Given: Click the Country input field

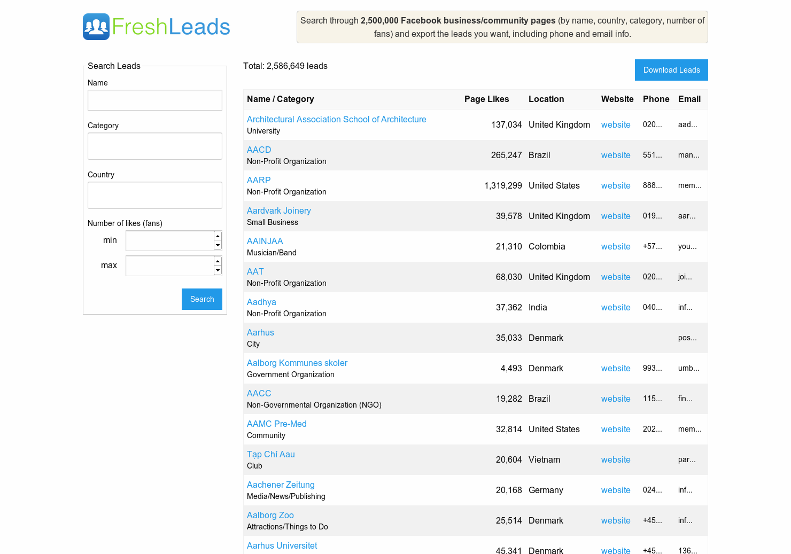Looking at the screenshot, I should tap(154, 195).
